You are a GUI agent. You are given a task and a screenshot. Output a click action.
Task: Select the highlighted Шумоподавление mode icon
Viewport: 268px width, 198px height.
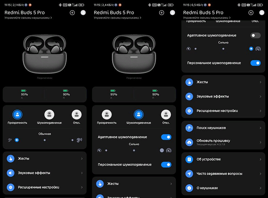coord(139,114)
